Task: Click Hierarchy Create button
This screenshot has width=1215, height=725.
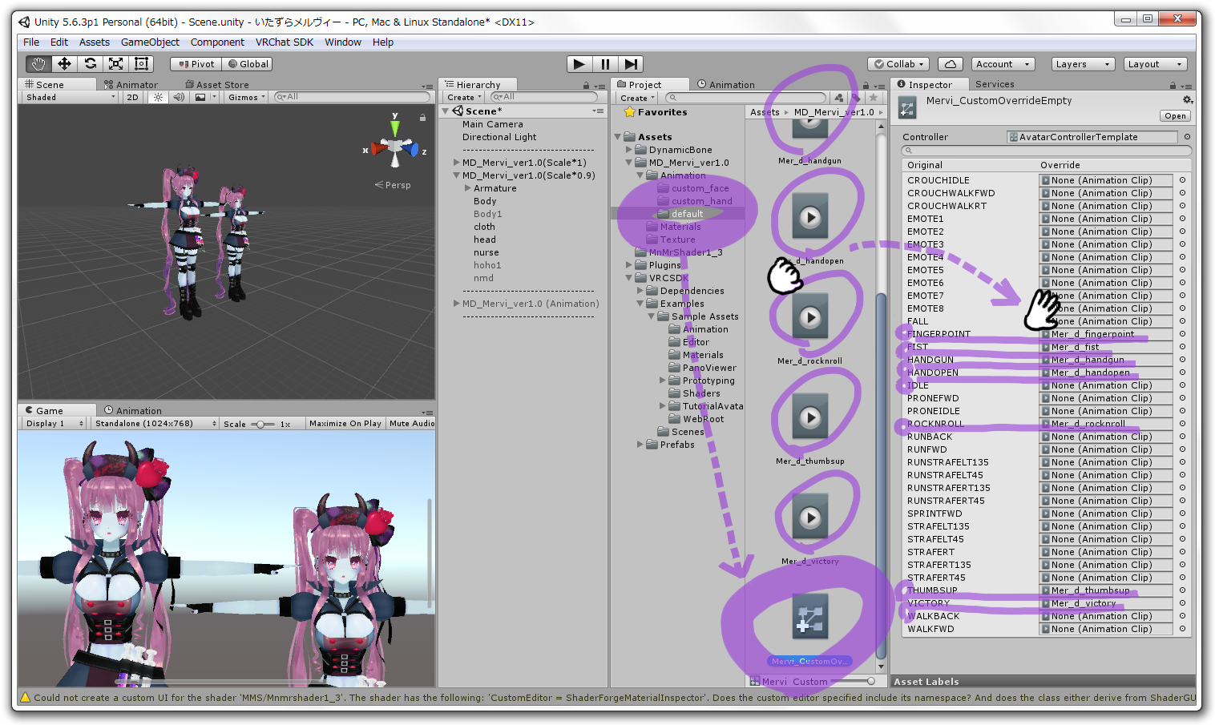Action: [463, 97]
